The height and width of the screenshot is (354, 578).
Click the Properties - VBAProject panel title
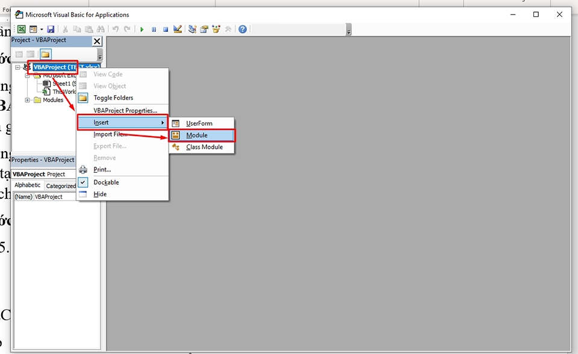pyautogui.click(x=43, y=160)
